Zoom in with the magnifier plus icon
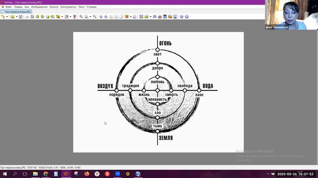This screenshot has width=318, height=178. tap(81, 17)
